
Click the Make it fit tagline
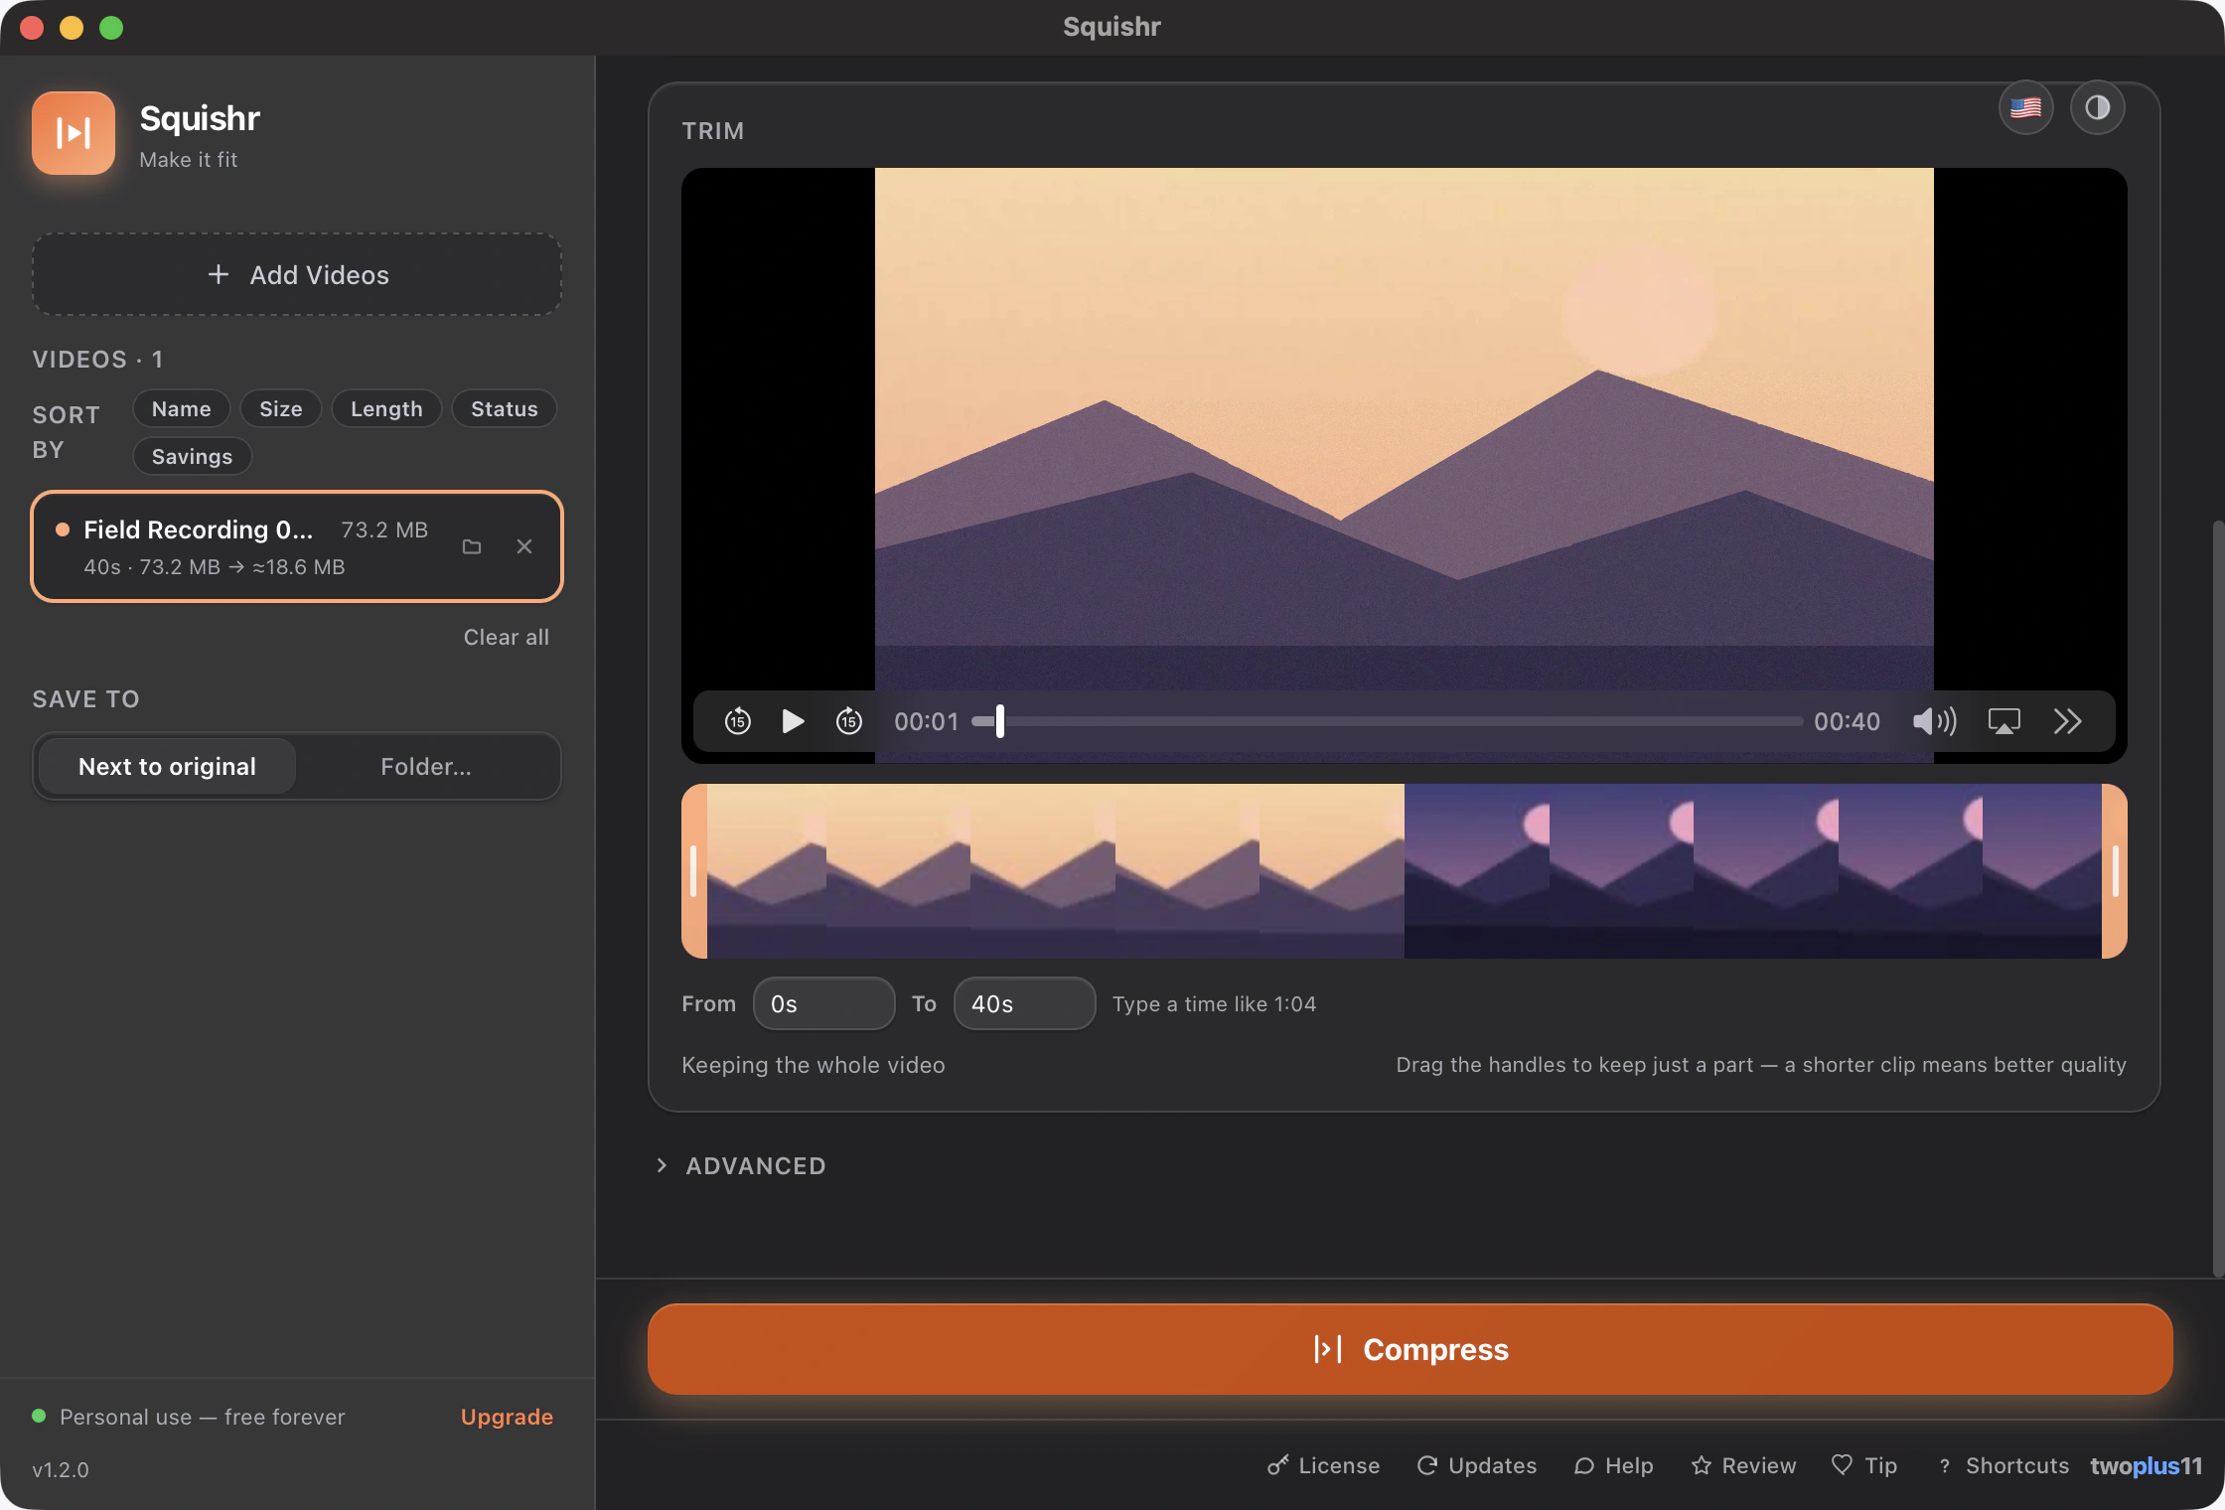click(x=188, y=159)
